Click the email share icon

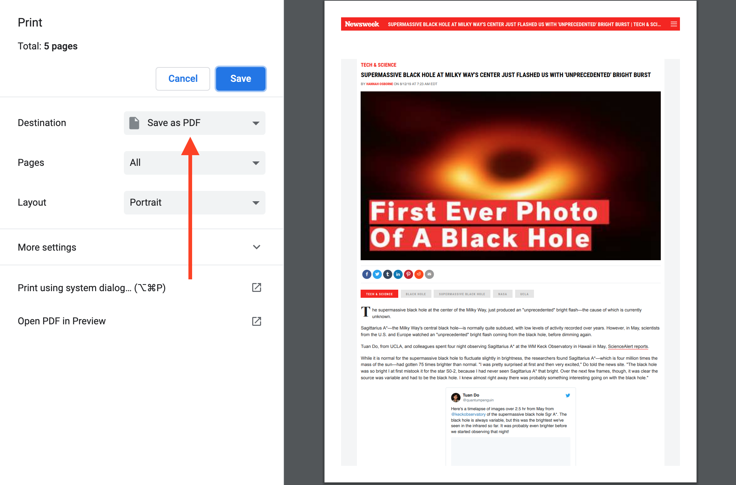(429, 274)
